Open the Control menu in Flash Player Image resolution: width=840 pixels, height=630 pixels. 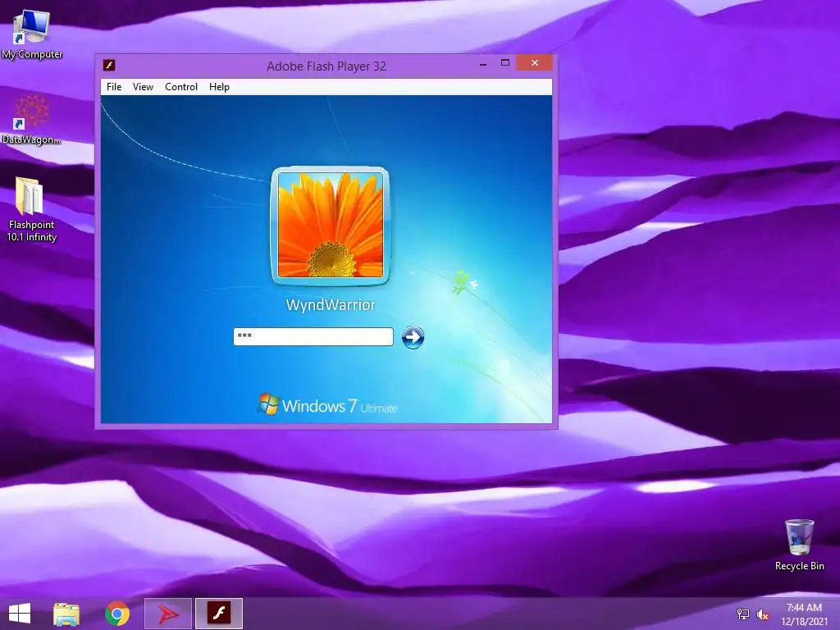(181, 87)
